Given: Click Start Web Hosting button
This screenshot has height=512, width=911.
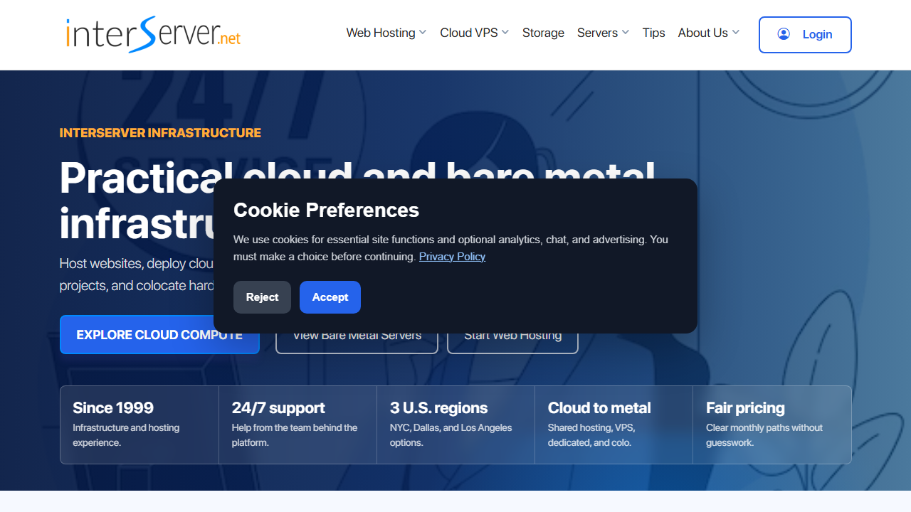Looking at the screenshot, I should point(512,336).
